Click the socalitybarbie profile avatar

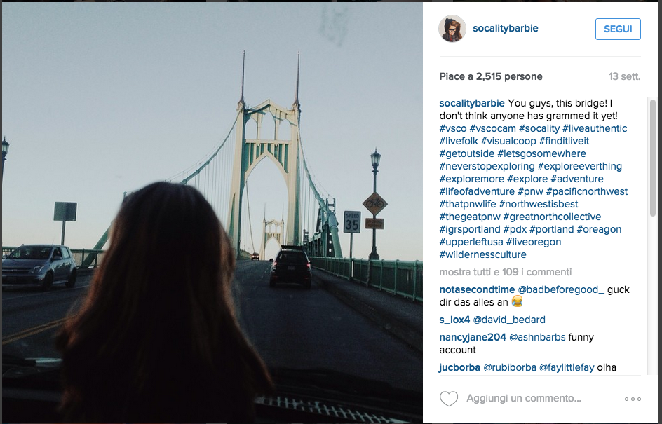click(452, 29)
